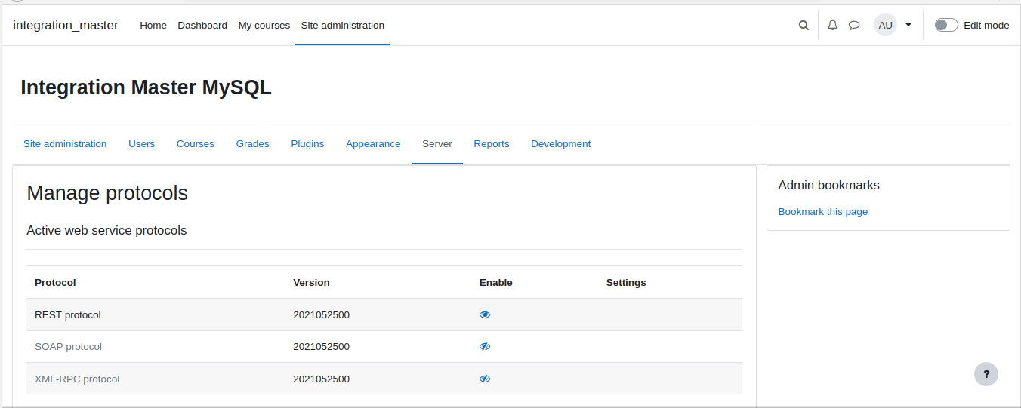1021x408 pixels.
Task: Open the Appearance tab
Action: tap(373, 143)
